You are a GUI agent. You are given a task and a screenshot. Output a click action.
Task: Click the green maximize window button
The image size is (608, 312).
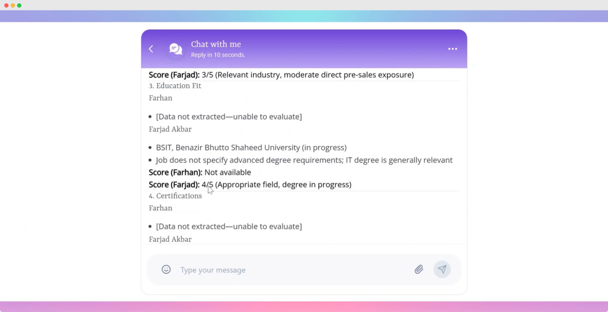pyautogui.click(x=20, y=5)
